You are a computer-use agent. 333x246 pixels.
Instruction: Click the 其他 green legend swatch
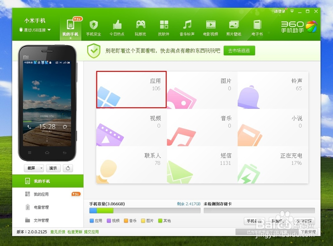tap(161, 221)
